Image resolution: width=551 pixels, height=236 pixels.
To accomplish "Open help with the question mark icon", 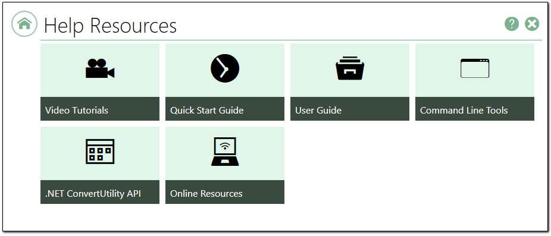I will coord(512,24).
